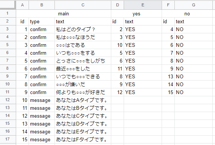Click 'YES' in row 3
215x145 pixels.
pyautogui.click(x=143, y=29)
